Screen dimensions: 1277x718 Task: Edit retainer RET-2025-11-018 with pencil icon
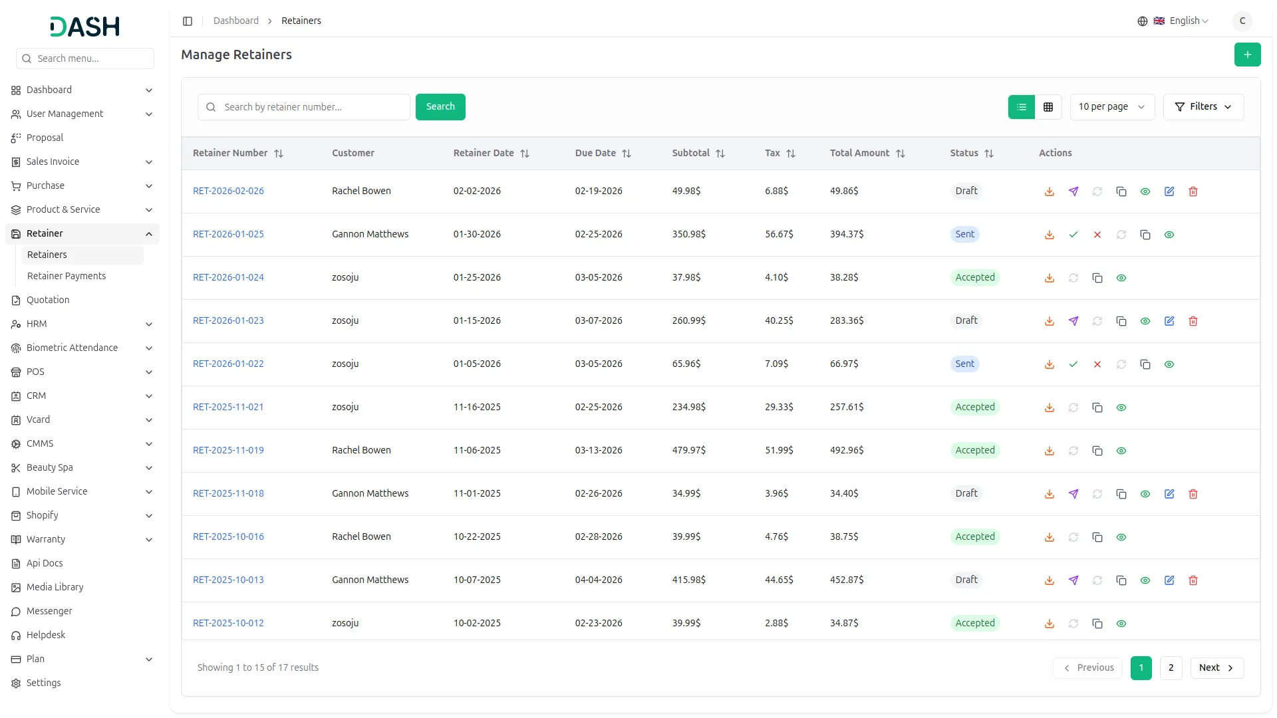point(1169,494)
